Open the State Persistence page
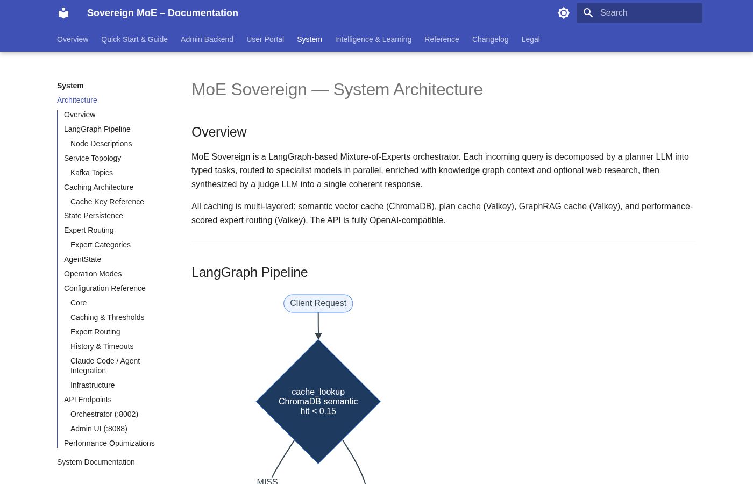The width and height of the screenshot is (753, 484). (94, 216)
